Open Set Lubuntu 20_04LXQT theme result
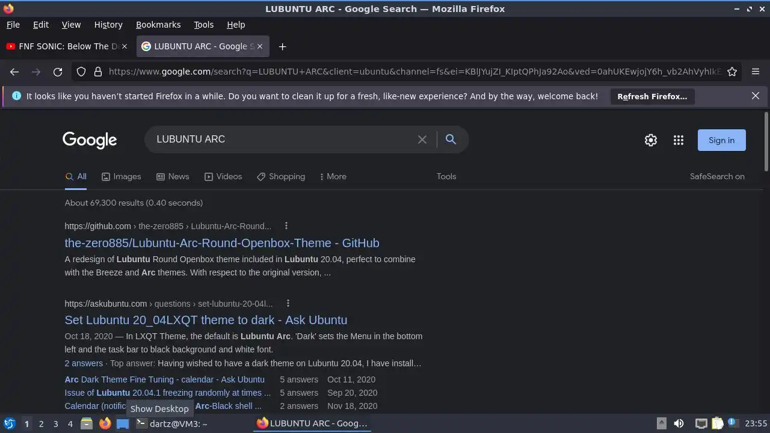The width and height of the screenshot is (770, 433). click(206, 320)
